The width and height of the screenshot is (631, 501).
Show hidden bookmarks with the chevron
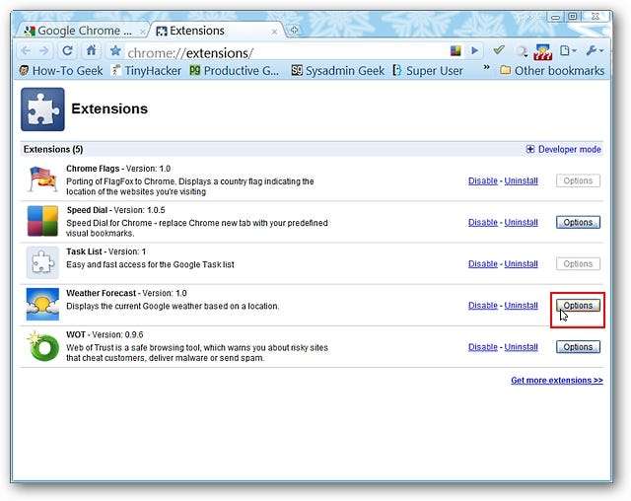[x=486, y=67]
